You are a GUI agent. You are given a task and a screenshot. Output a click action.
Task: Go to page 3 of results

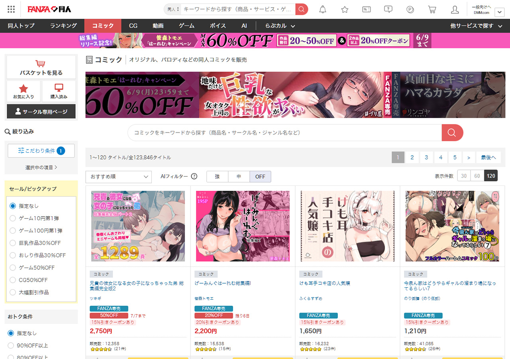[x=426, y=158]
